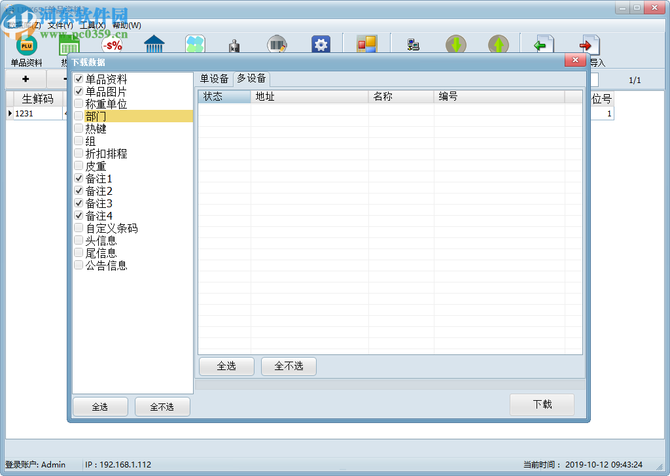Select the -s% discount toolbar icon

[x=111, y=46]
